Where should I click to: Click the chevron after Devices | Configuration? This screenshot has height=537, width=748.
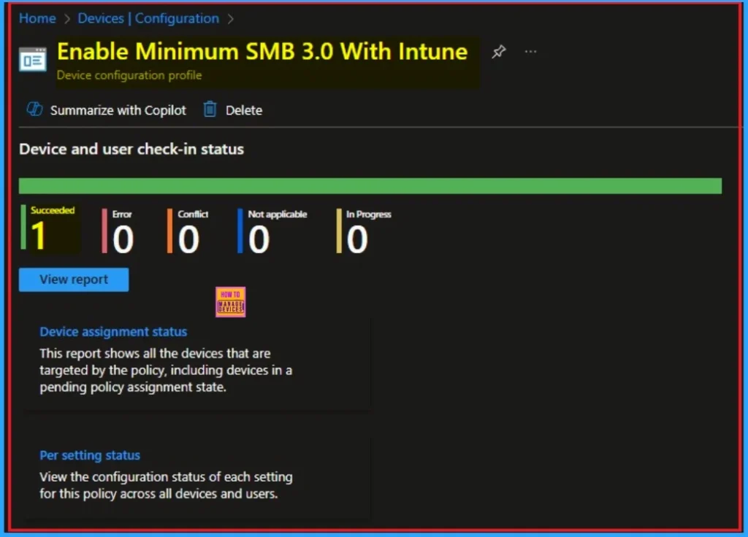coord(232,18)
